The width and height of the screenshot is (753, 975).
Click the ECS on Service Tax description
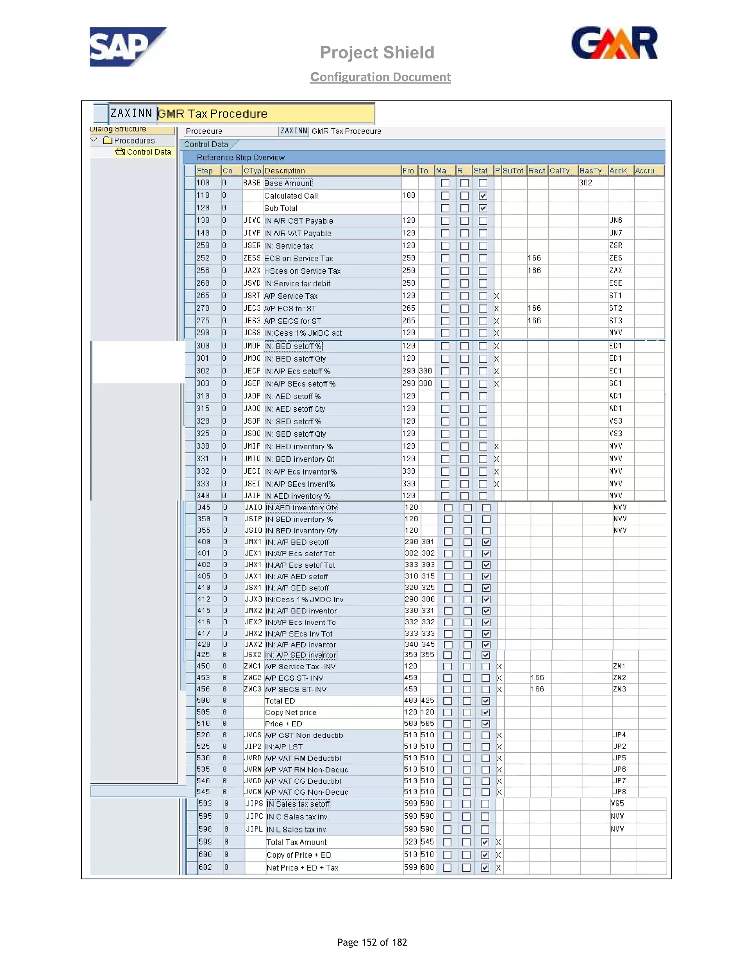click(332, 259)
